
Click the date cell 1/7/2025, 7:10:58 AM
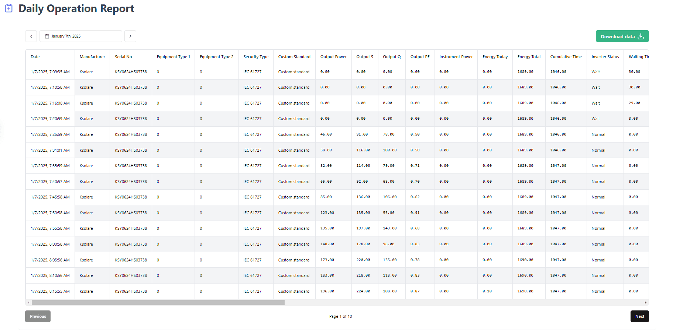(x=50, y=87)
